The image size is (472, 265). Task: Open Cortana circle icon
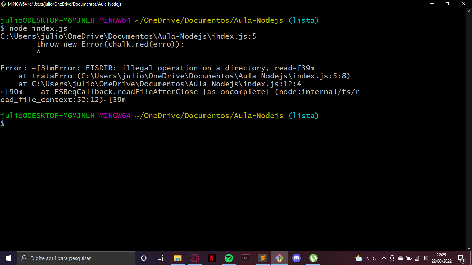(x=144, y=258)
